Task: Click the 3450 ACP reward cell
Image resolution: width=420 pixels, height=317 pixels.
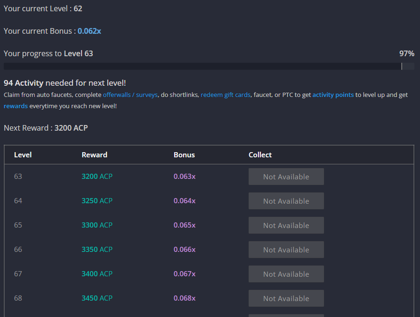Action: point(97,298)
